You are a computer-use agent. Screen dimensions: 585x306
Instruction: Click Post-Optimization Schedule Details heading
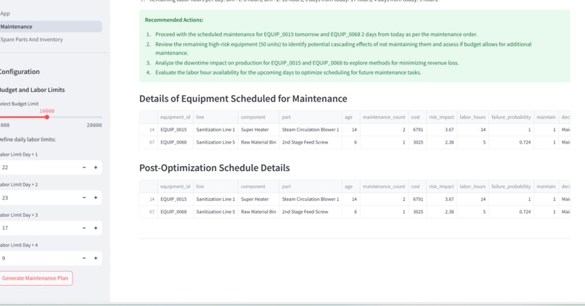click(x=215, y=168)
